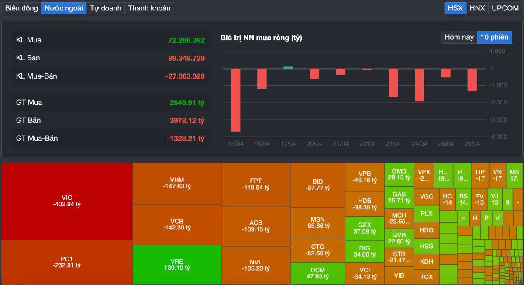
Task: Open the green BS treemap tile
Action: tap(463, 199)
